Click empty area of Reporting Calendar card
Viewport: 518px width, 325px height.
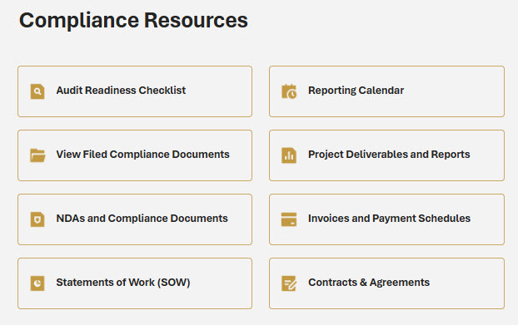[454, 91]
